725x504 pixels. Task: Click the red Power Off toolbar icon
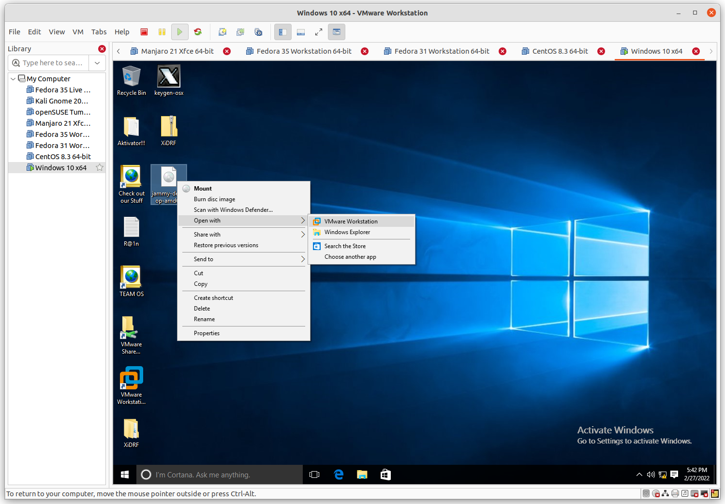coord(144,32)
